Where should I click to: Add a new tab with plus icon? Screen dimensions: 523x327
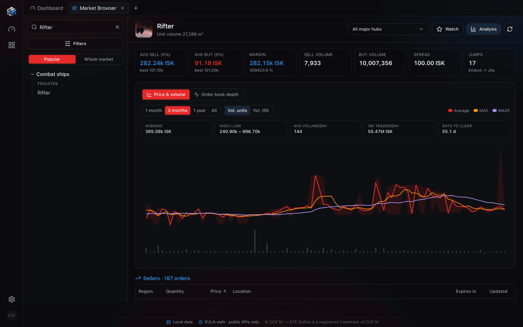click(x=136, y=8)
